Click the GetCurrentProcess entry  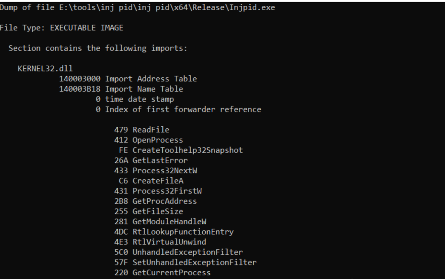(162, 273)
